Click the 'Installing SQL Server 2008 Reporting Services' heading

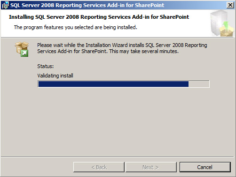click(x=99, y=17)
